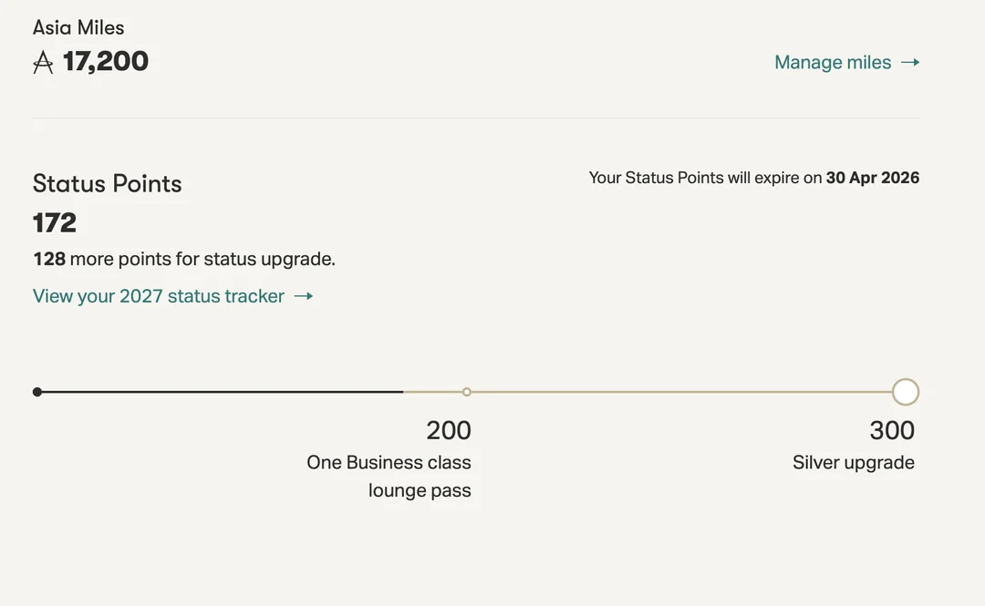Viewport: 985px width, 606px height.
Task: Select the small 200-point milestone circle
Action: pos(467,392)
